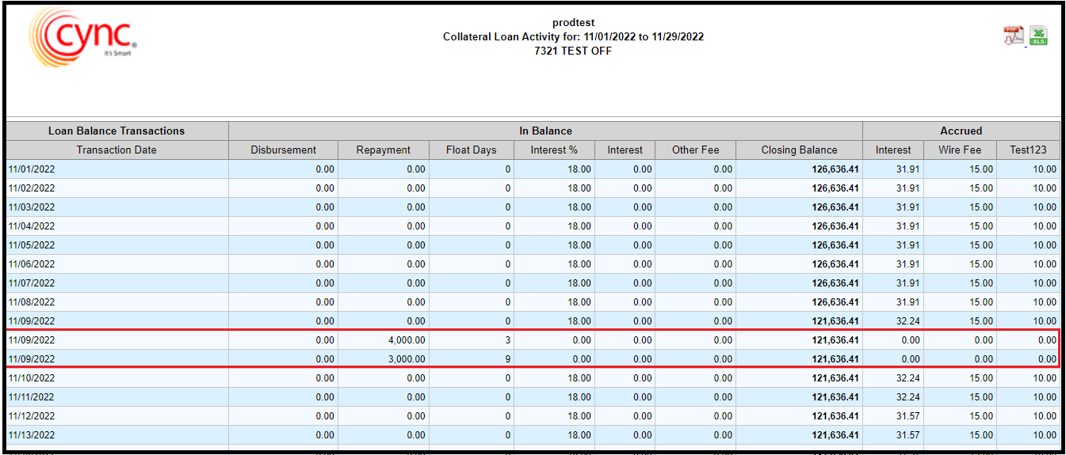Select the In Balance group header
This screenshot has width=1066, height=455.
click(545, 131)
